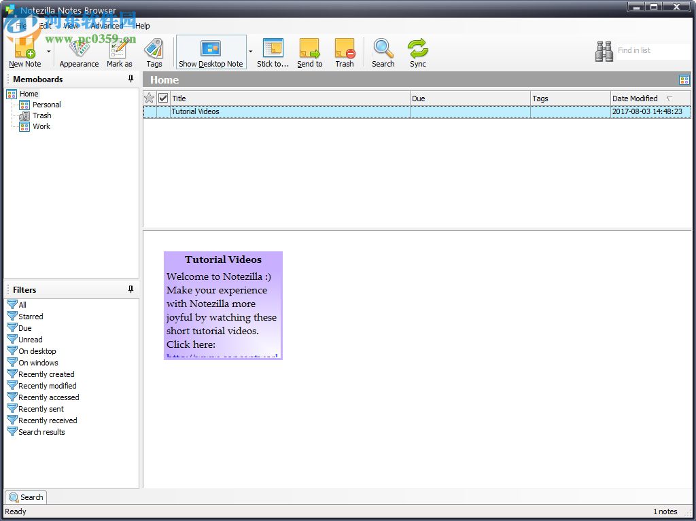
Task: Apply the Recently created filter
Action: point(46,374)
